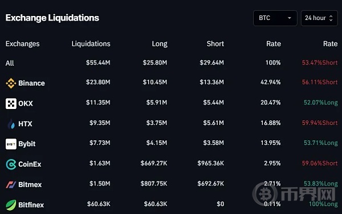Expand the BTC dropdown arrow
Image resolution: width=342 pixels, height=214 pixels.
(290, 18)
